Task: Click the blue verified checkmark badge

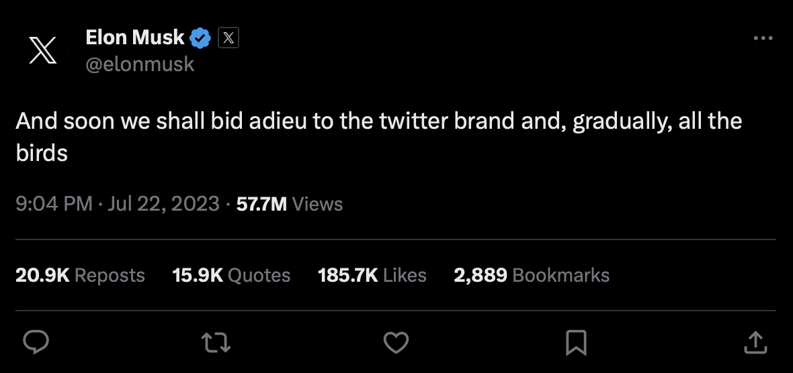Action: coord(200,38)
